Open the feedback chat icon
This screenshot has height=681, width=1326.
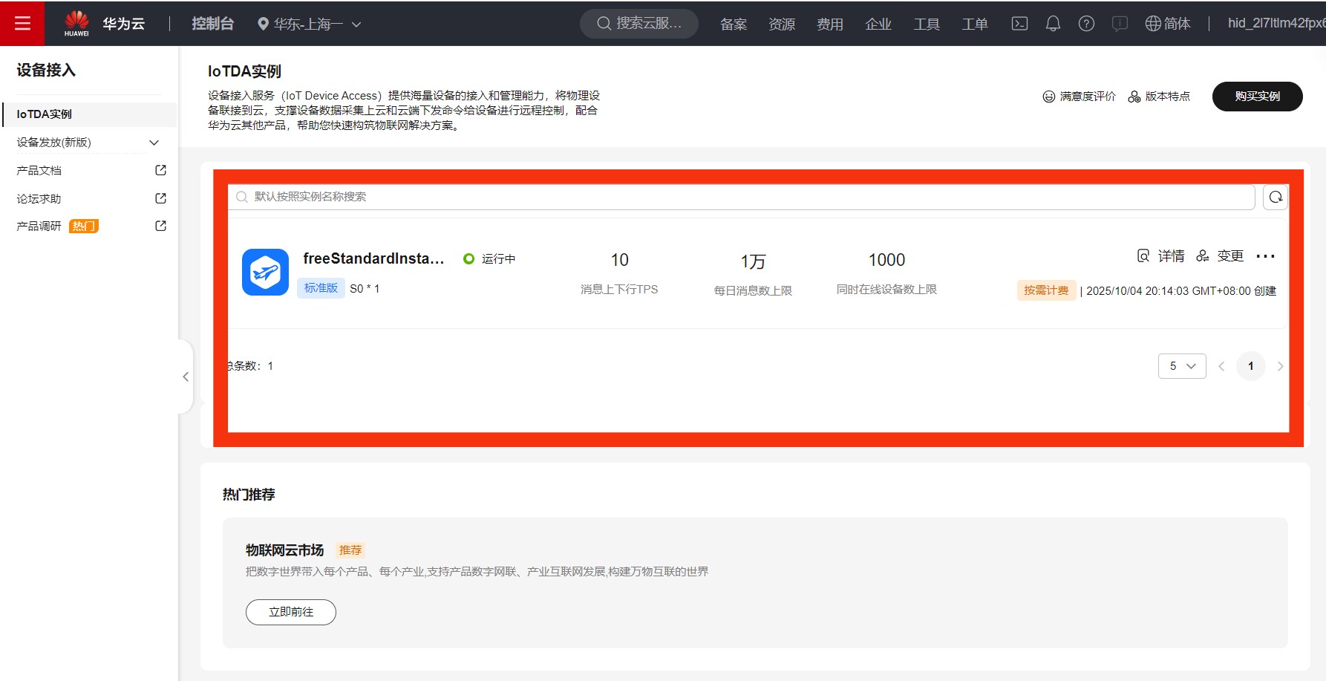[1120, 24]
